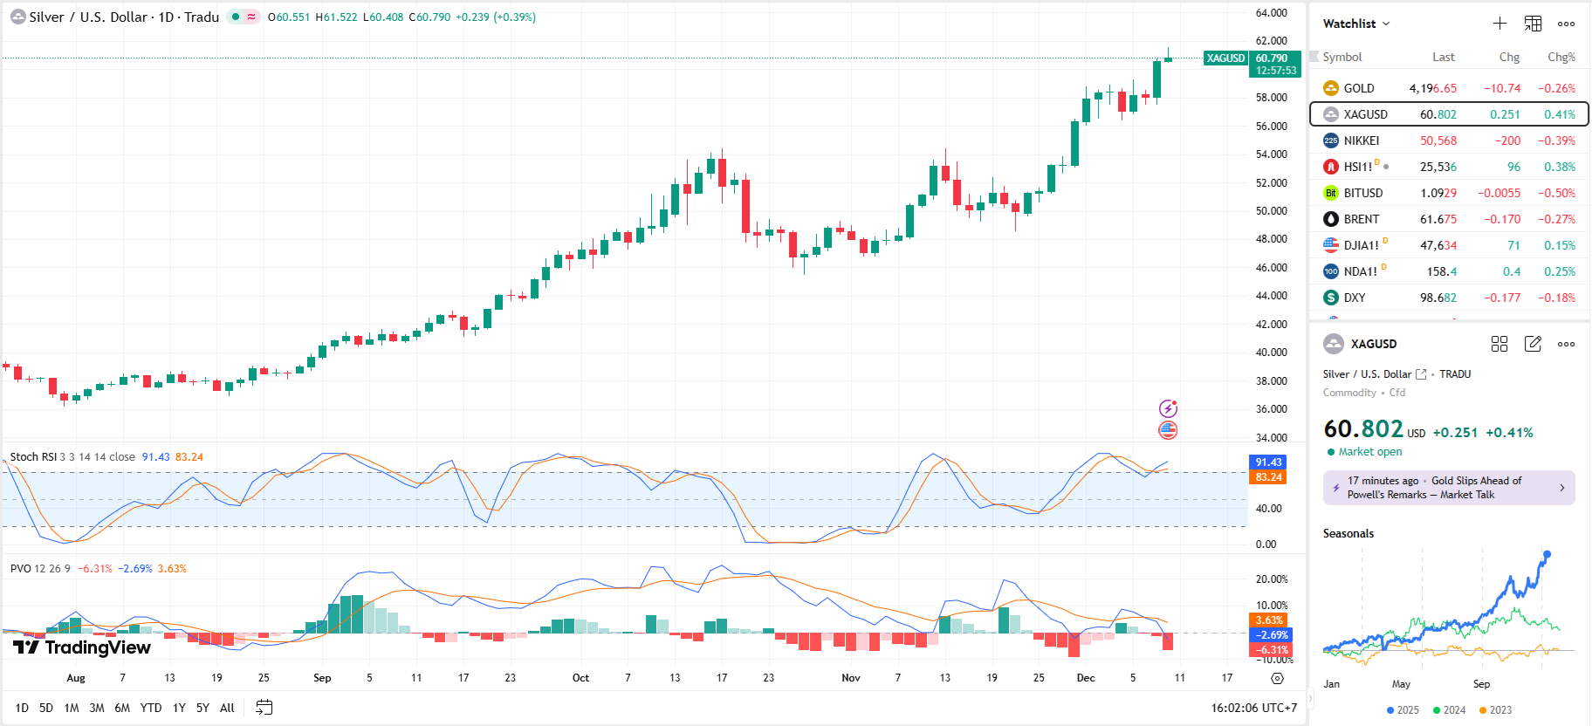Image resolution: width=1592 pixels, height=726 pixels.
Task: Expand the Gold Slips news item chevron
Action: (x=1561, y=488)
